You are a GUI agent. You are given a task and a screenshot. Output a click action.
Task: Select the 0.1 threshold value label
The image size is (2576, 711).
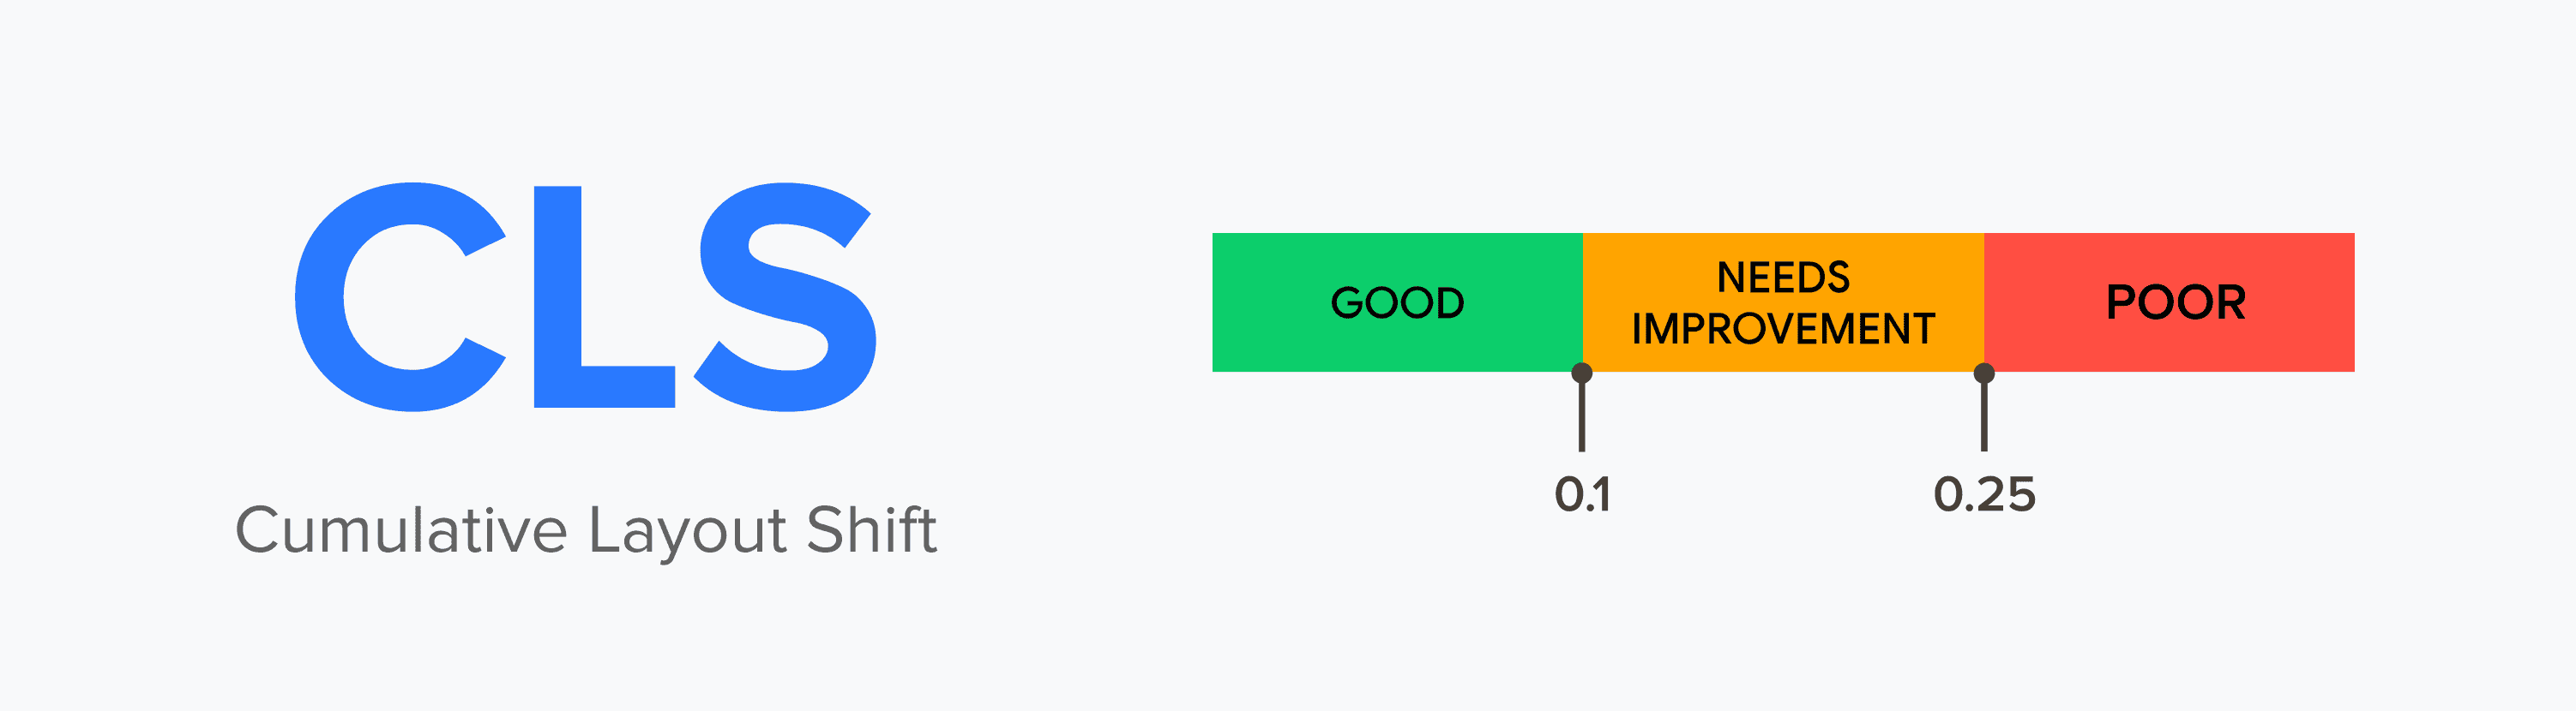pos(1582,494)
